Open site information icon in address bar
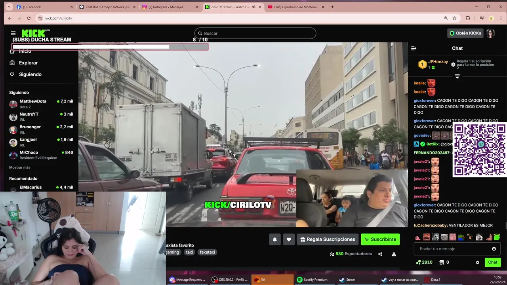The image size is (507, 285). (40, 18)
